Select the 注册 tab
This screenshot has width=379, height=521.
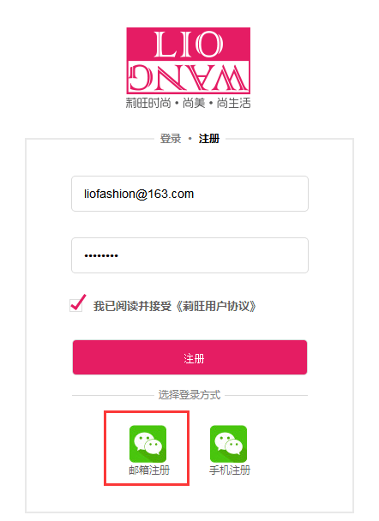coord(208,138)
